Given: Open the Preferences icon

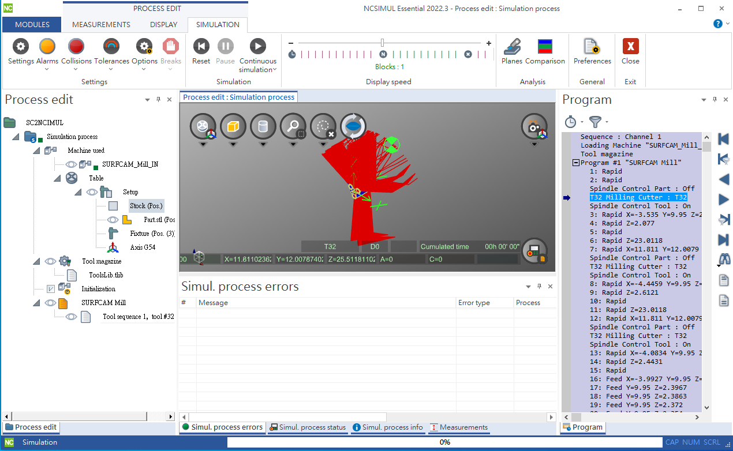Looking at the screenshot, I should [592, 47].
